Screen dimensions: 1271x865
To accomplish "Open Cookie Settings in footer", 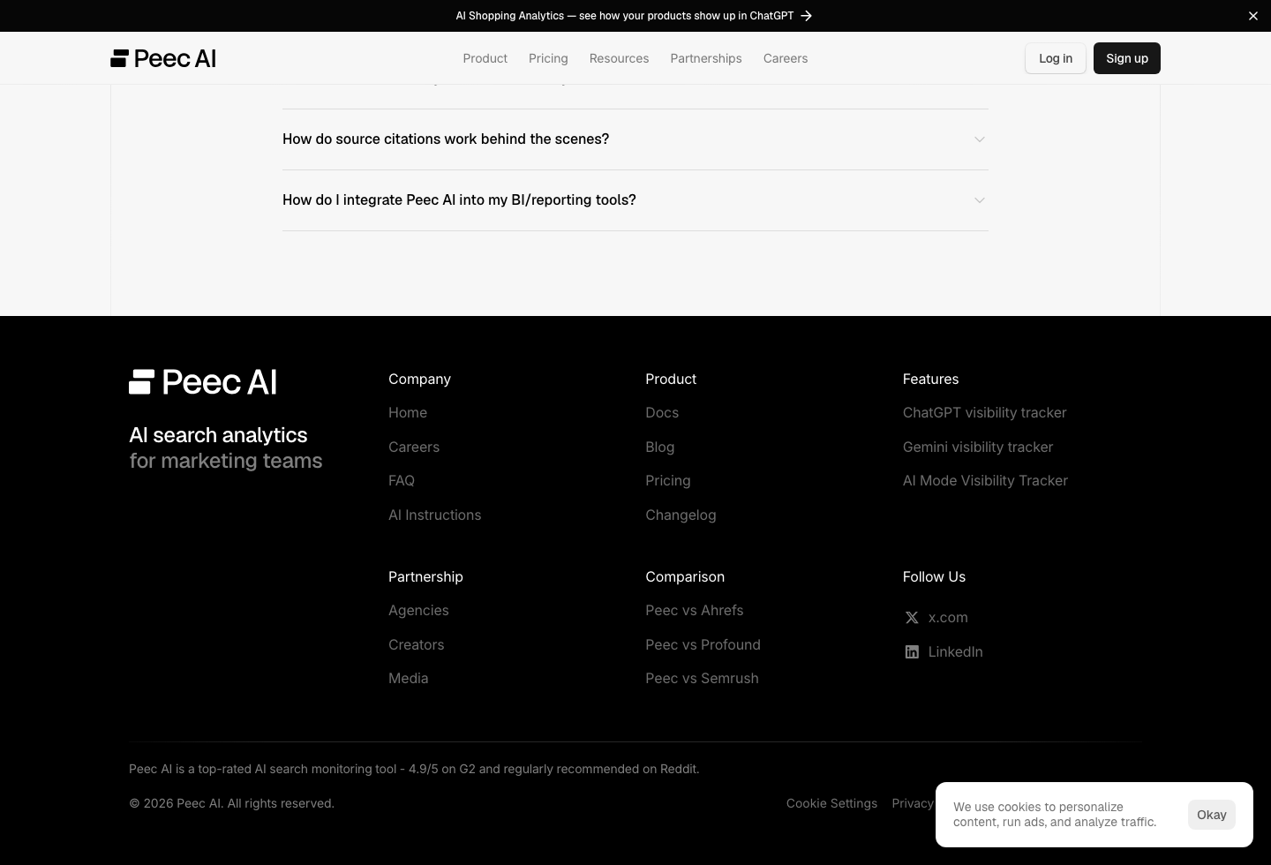I will click(x=831, y=804).
